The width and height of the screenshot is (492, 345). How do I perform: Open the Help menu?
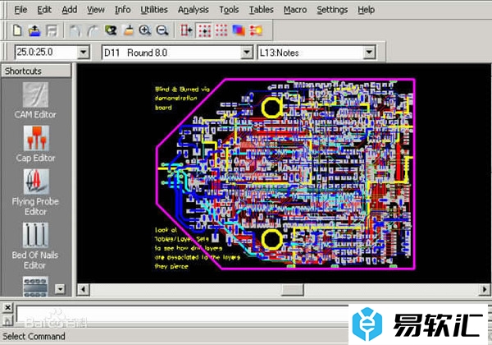(x=367, y=10)
